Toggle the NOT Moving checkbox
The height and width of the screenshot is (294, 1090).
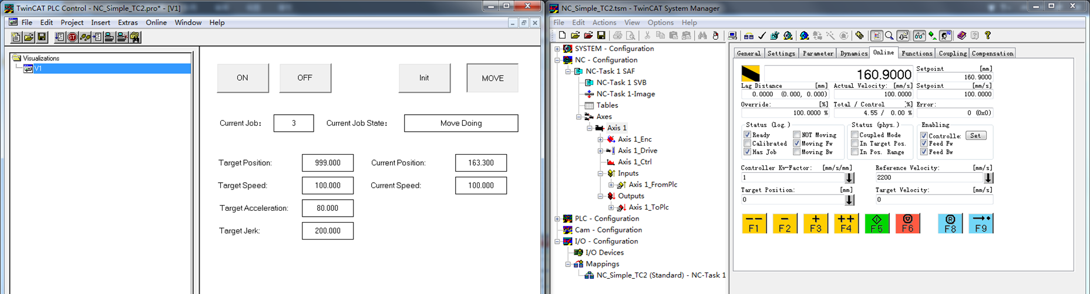[796, 135]
